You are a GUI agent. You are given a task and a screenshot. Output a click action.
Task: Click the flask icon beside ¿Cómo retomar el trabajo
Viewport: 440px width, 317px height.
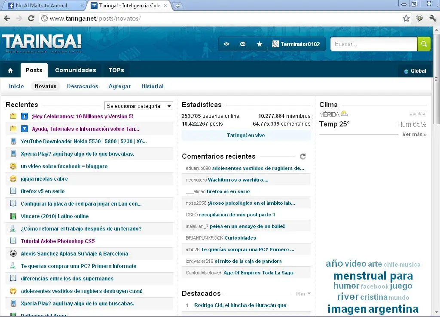[12, 228]
